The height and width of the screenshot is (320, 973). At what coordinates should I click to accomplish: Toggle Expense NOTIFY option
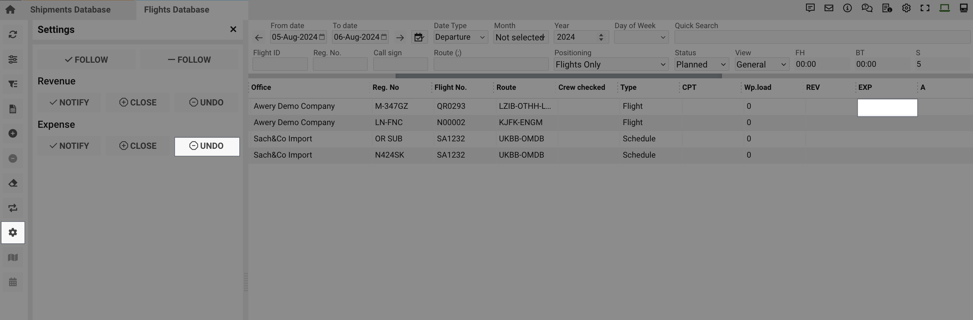(x=69, y=146)
